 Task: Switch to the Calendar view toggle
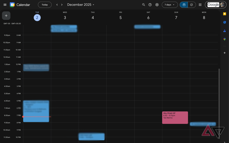click(184, 5)
